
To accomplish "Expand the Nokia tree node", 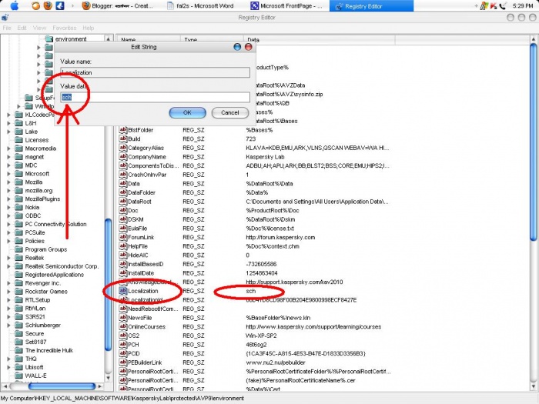I will 9,207.
